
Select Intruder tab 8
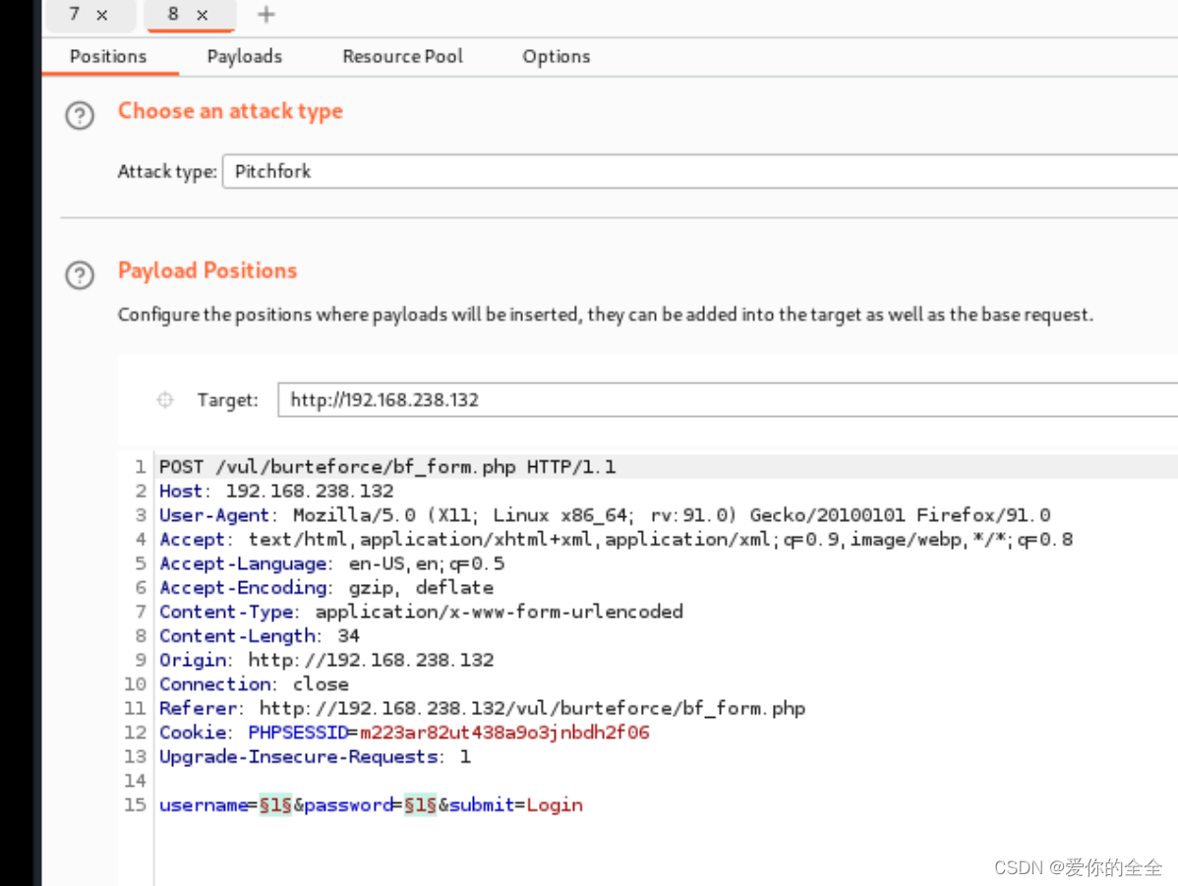point(173,15)
